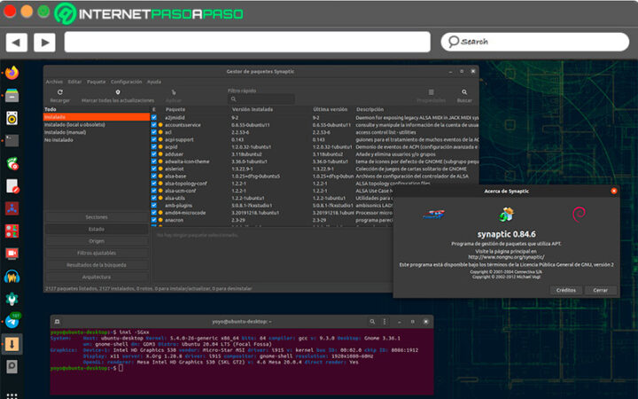The width and height of the screenshot is (638, 399).
Task: Open the Terminal icon in the dock
Action: click(x=12, y=141)
